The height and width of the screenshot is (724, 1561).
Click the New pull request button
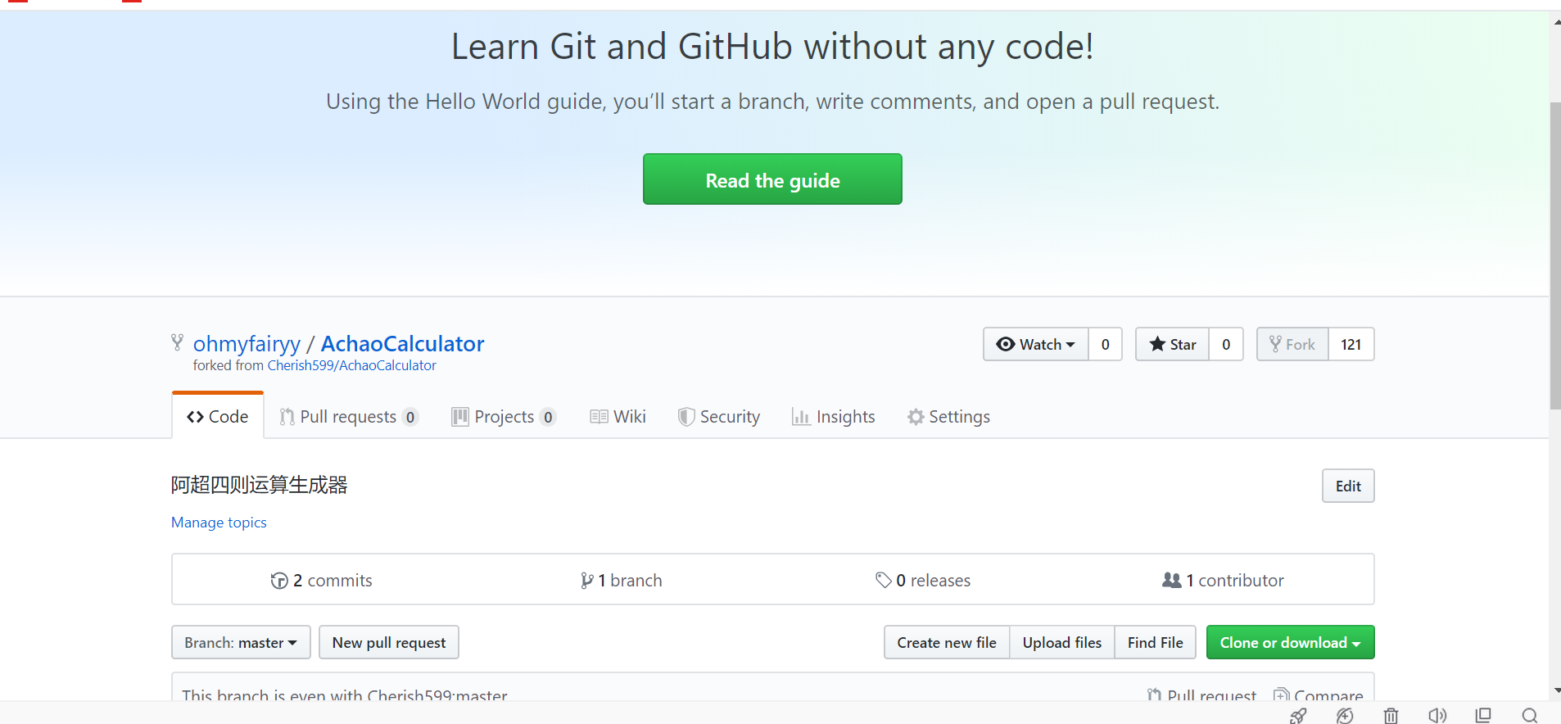389,643
